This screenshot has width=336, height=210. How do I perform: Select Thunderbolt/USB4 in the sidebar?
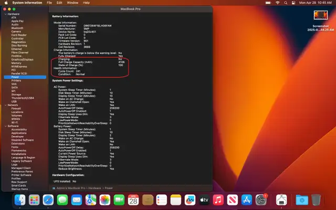tap(23, 98)
